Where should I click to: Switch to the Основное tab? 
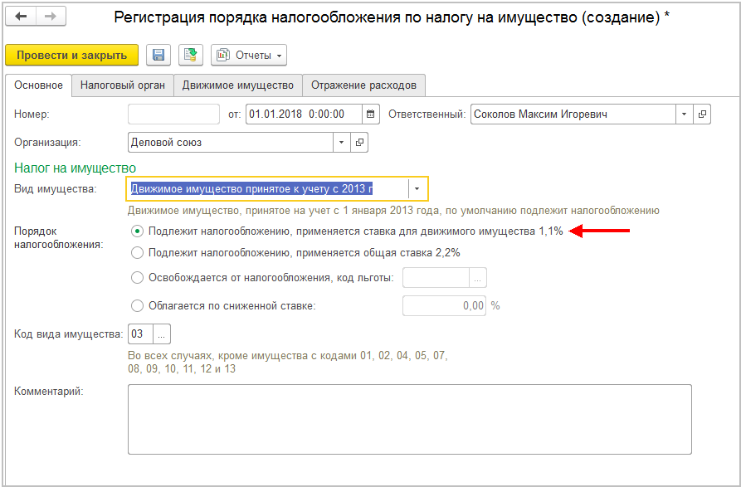[x=38, y=85]
